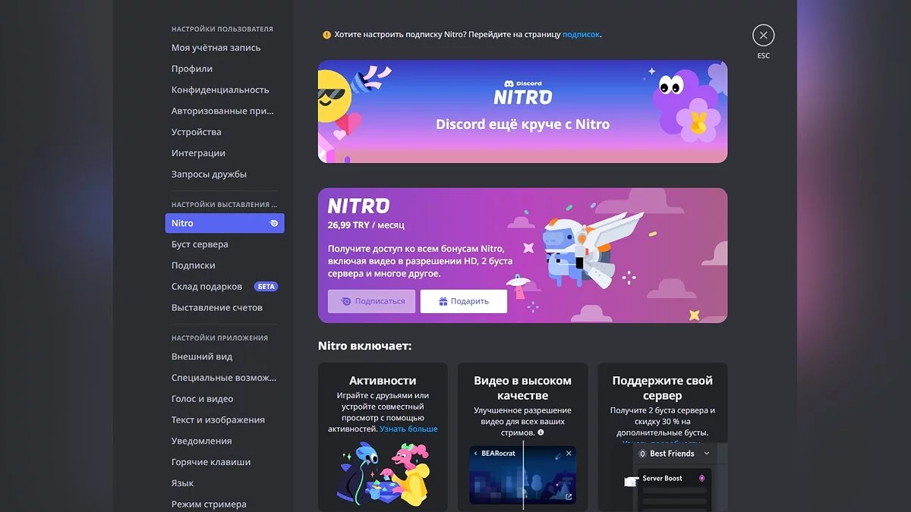The height and width of the screenshot is (512, 911).
Task: Close settings with the ESC circle button
Action: click(763, 35)
